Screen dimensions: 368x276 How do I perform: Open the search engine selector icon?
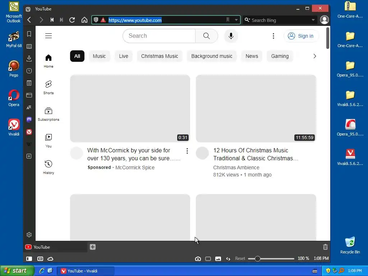tap(247, 20)
